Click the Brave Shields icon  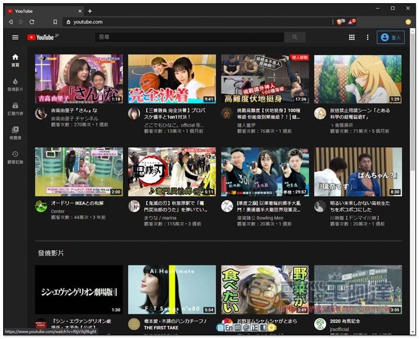(340, 21)
